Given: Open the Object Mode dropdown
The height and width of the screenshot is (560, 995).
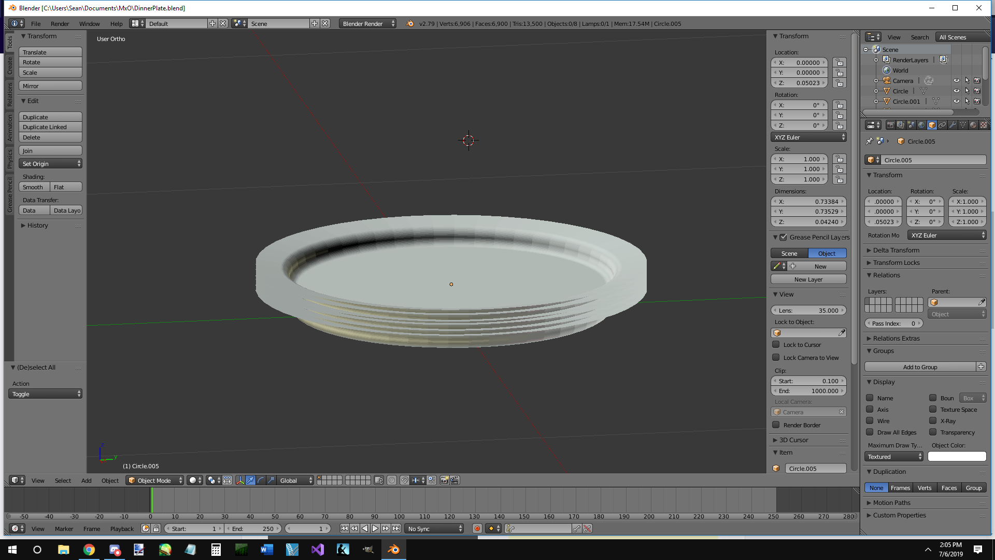Looking at the screenshot, I should point(155,480).
